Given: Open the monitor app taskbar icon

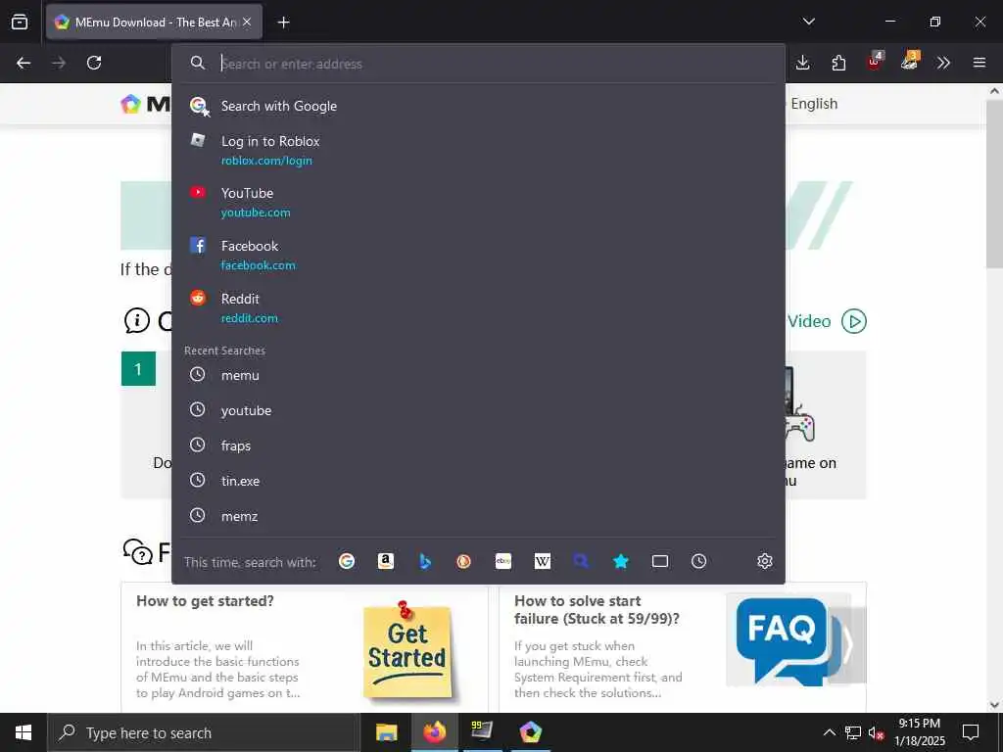Looking at the screenshot, I should [482, 732].
